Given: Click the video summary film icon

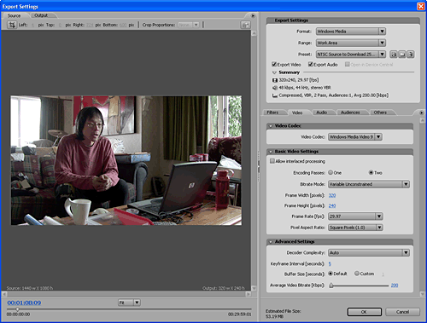Looking at the screenshot, I should (x=275, y=80).
